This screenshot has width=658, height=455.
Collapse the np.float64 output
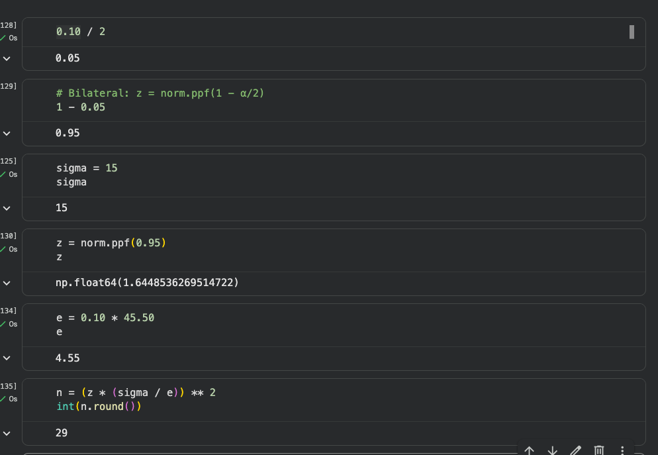click(7, 283)
